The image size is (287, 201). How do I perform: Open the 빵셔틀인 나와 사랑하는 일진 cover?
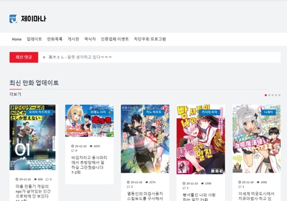(x=201, y=139)
